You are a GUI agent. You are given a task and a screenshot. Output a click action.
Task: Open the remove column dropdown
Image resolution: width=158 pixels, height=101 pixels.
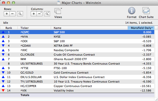click(39, 14)
